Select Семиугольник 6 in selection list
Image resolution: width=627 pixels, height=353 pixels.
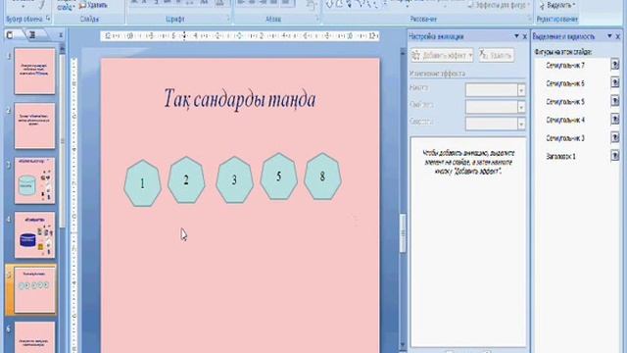click(x=565, y=83)
